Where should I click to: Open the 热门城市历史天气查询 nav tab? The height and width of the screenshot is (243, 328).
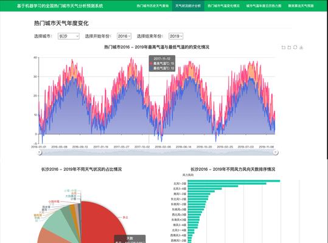pos(153,5)
